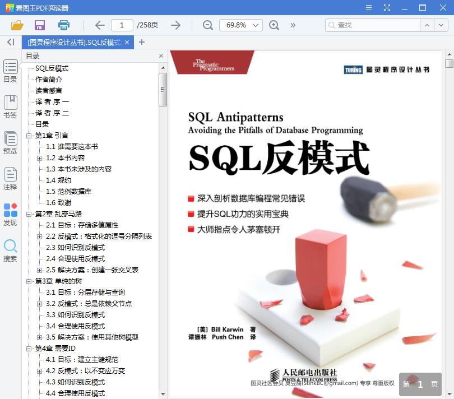Expand 3.5 解决方案:使用其他树模型
The height and width of the screenshot is (399, 454).
(39, 337)
